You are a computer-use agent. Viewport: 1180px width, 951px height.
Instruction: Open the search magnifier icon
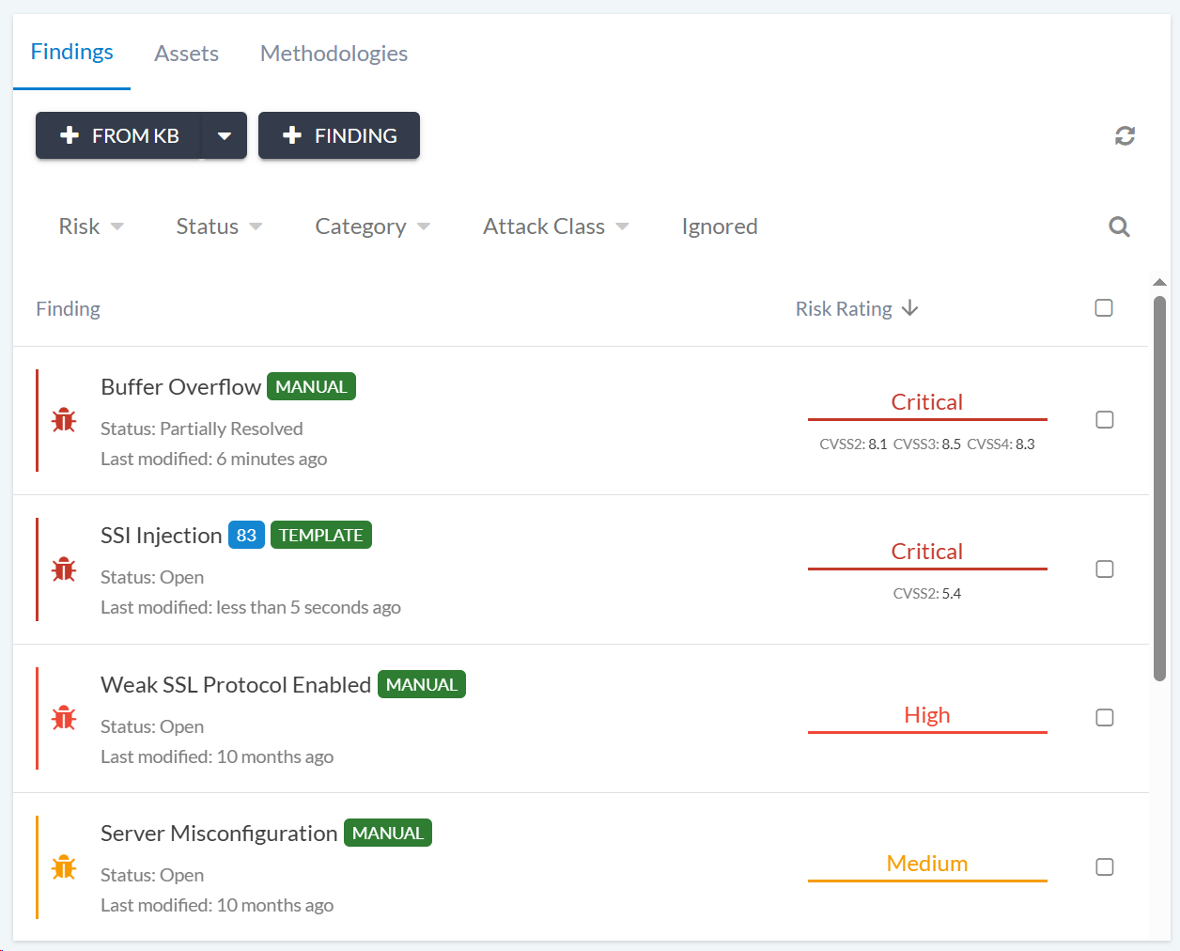point(1119,226)
